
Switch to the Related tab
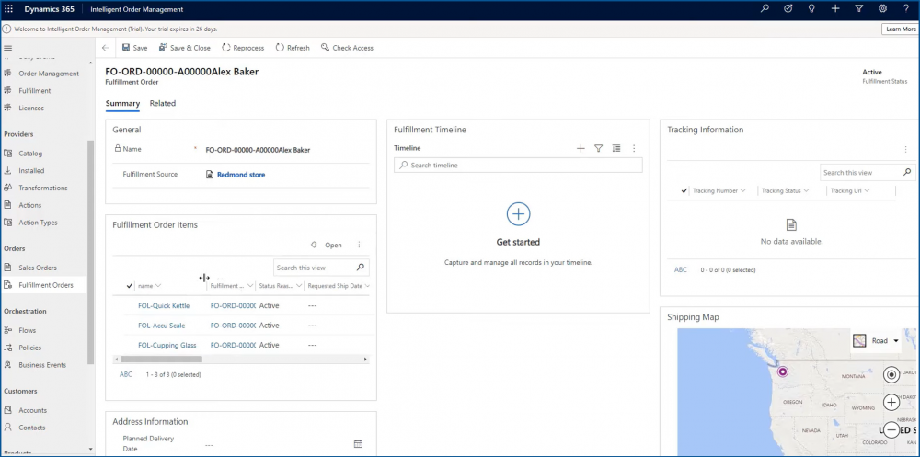tap(163, 104)
